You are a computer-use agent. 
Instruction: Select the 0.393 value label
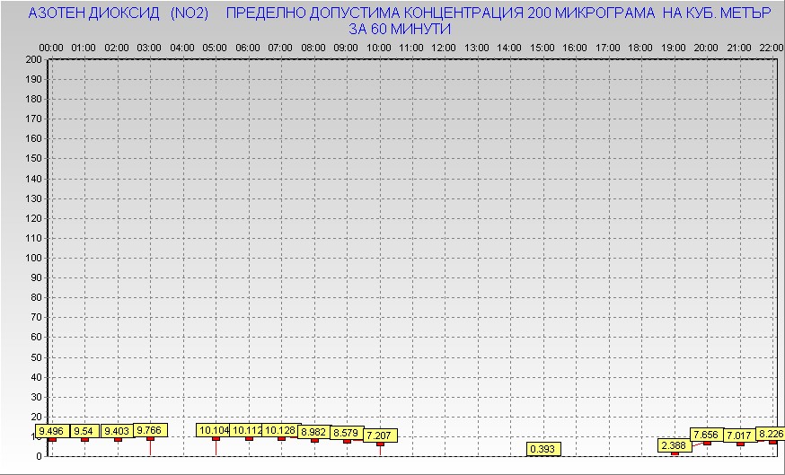coord(542,449)
